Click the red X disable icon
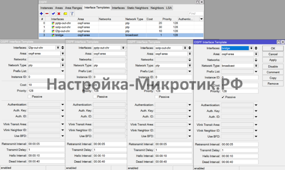The height and width of the screenshot is (170, 285). tap(59, 13)
